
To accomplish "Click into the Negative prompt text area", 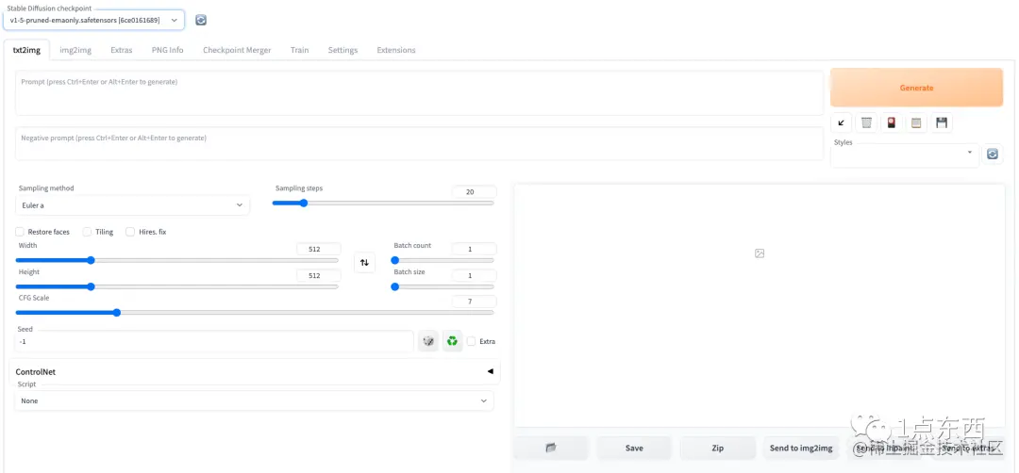I will coord(419,143).
